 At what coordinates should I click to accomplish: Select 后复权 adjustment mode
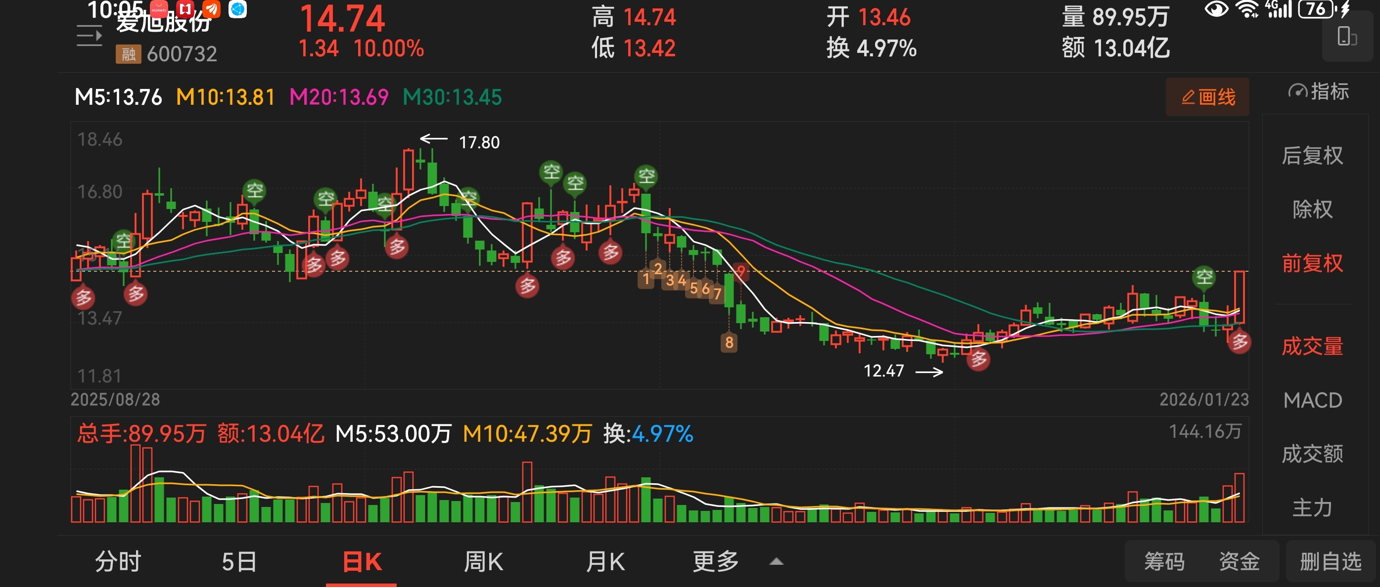click(1312, 155)
